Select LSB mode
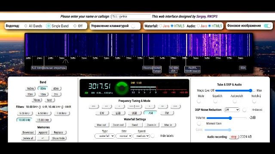Viewport: 275px width, 154px height. click(x=118, y=113)
